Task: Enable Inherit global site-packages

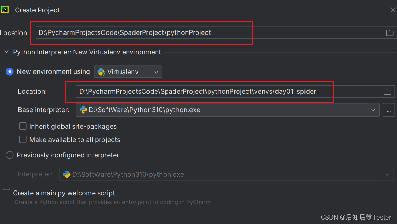Action: (x=23, y=126)
